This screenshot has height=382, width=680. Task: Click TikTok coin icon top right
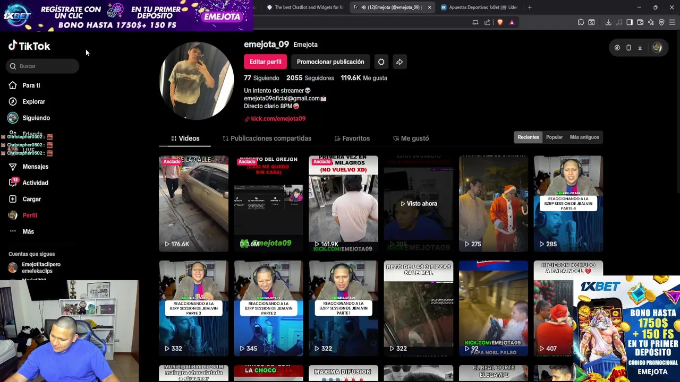(x=617, y=48)
